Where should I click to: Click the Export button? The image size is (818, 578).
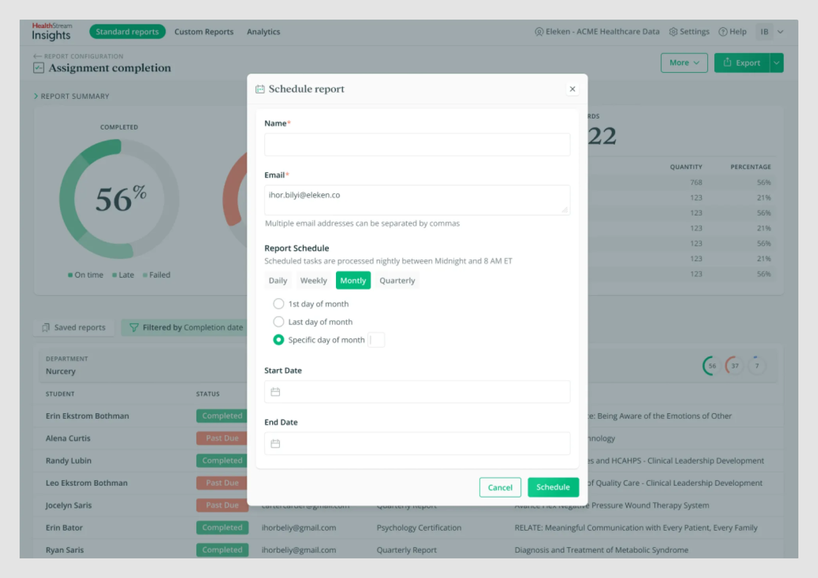[741, 63]
